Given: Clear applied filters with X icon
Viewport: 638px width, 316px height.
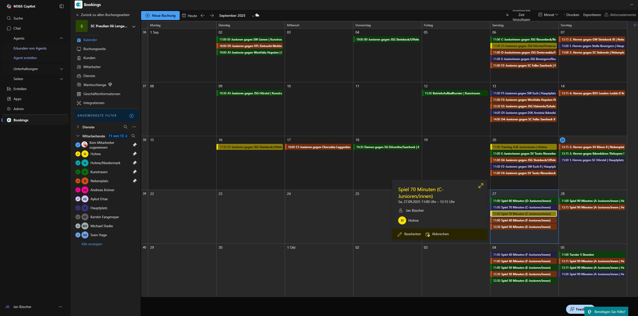Looking at the screenshot, I should pyautogui.click(x=132, y=116).
